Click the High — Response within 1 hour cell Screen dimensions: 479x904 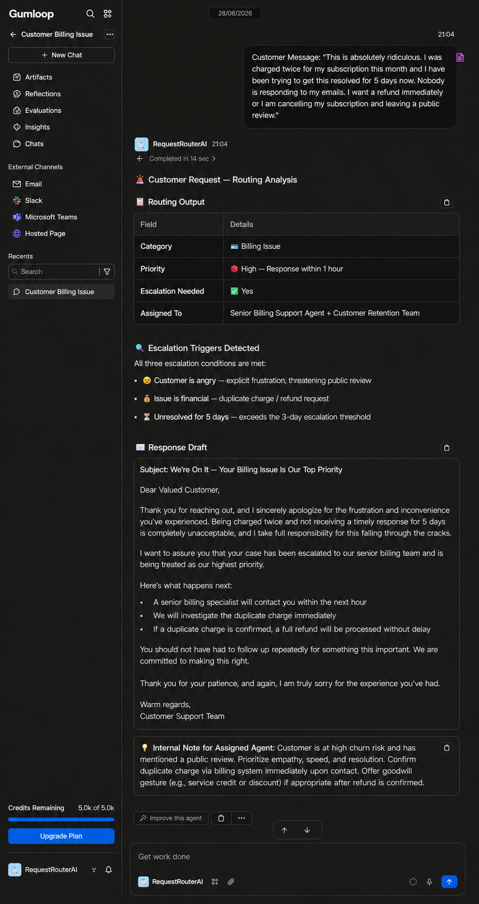point(341,269)
